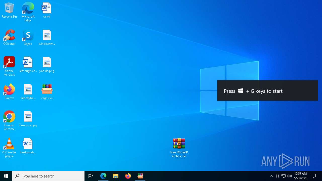Select the firmnone.jpg image file
This screenshot has width=322, height=181.
pyautogui.click(x=28, y=119)
